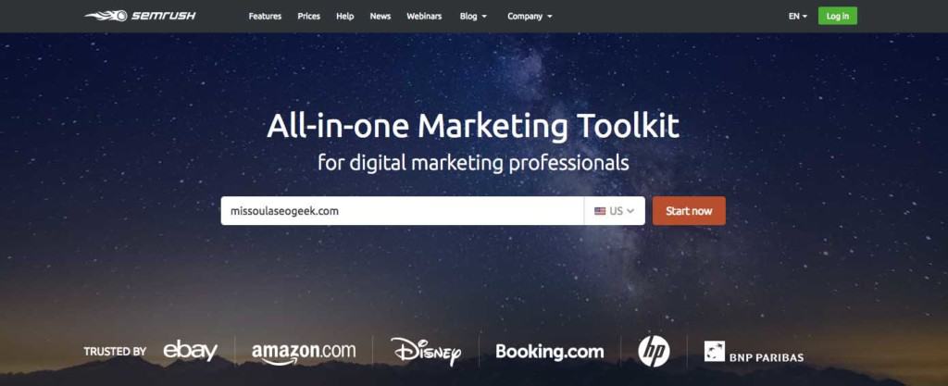Click the eBay logo
The width and height of the screenshot is (948, 386).
[191, 351]
